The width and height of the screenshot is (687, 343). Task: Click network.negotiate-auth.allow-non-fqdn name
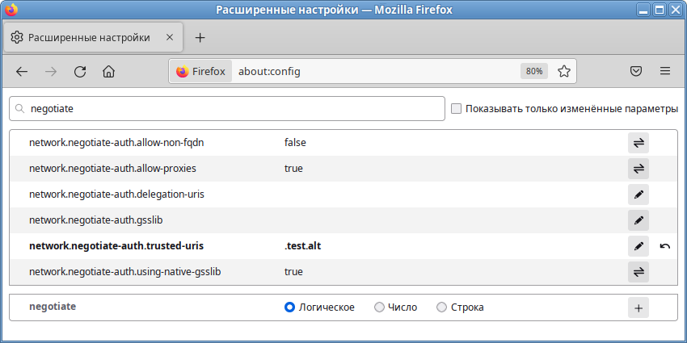point(116,143)
